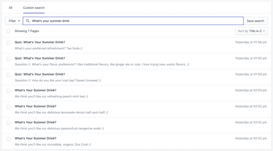Check the box for the Zira Cola page

tap(9, 139)
